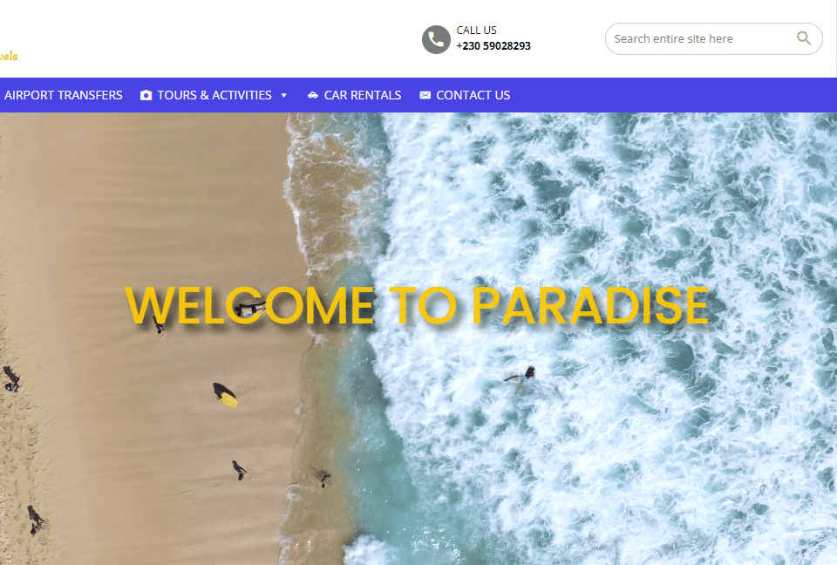837x565 pixels.
Task: Expand the Tours & Activities dropdown arrow
Action: (284, 96)
